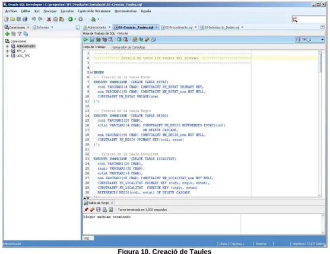This screenshot has height=254, width=330.
Task: Expand the Administrador connection node
Action: [7, 46]
